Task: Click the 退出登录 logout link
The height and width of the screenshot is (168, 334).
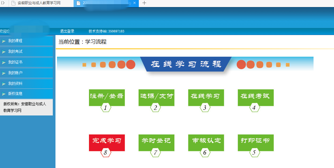Action: click(x=67, y=31)
